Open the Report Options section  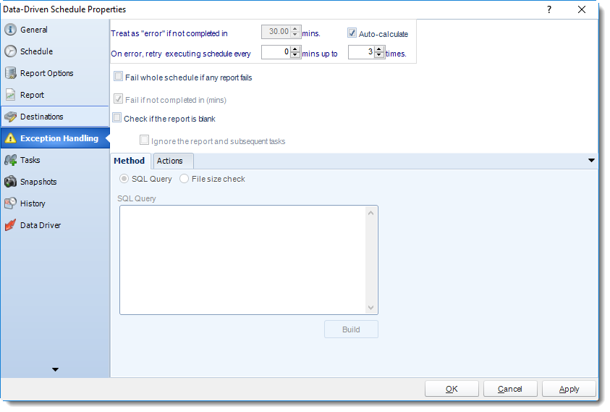(x=54, y=73)
